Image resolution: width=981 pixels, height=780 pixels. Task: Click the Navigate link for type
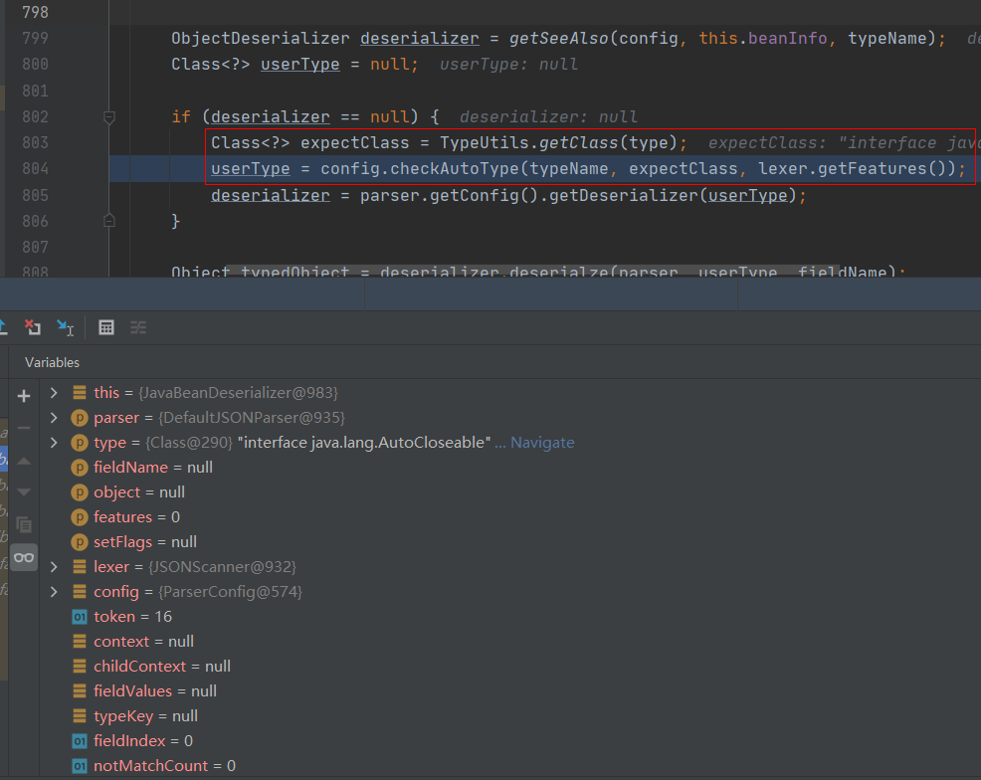pyautogui.click(x=542, y=443)
